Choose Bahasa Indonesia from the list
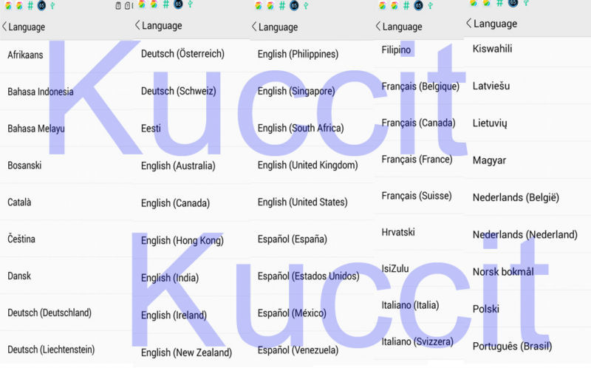Screen dimensions: 591x368 41,92
